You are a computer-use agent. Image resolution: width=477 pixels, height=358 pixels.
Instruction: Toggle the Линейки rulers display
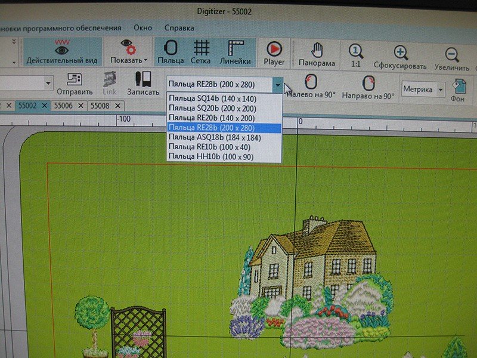pyautogui.click(x=236, y=52)
